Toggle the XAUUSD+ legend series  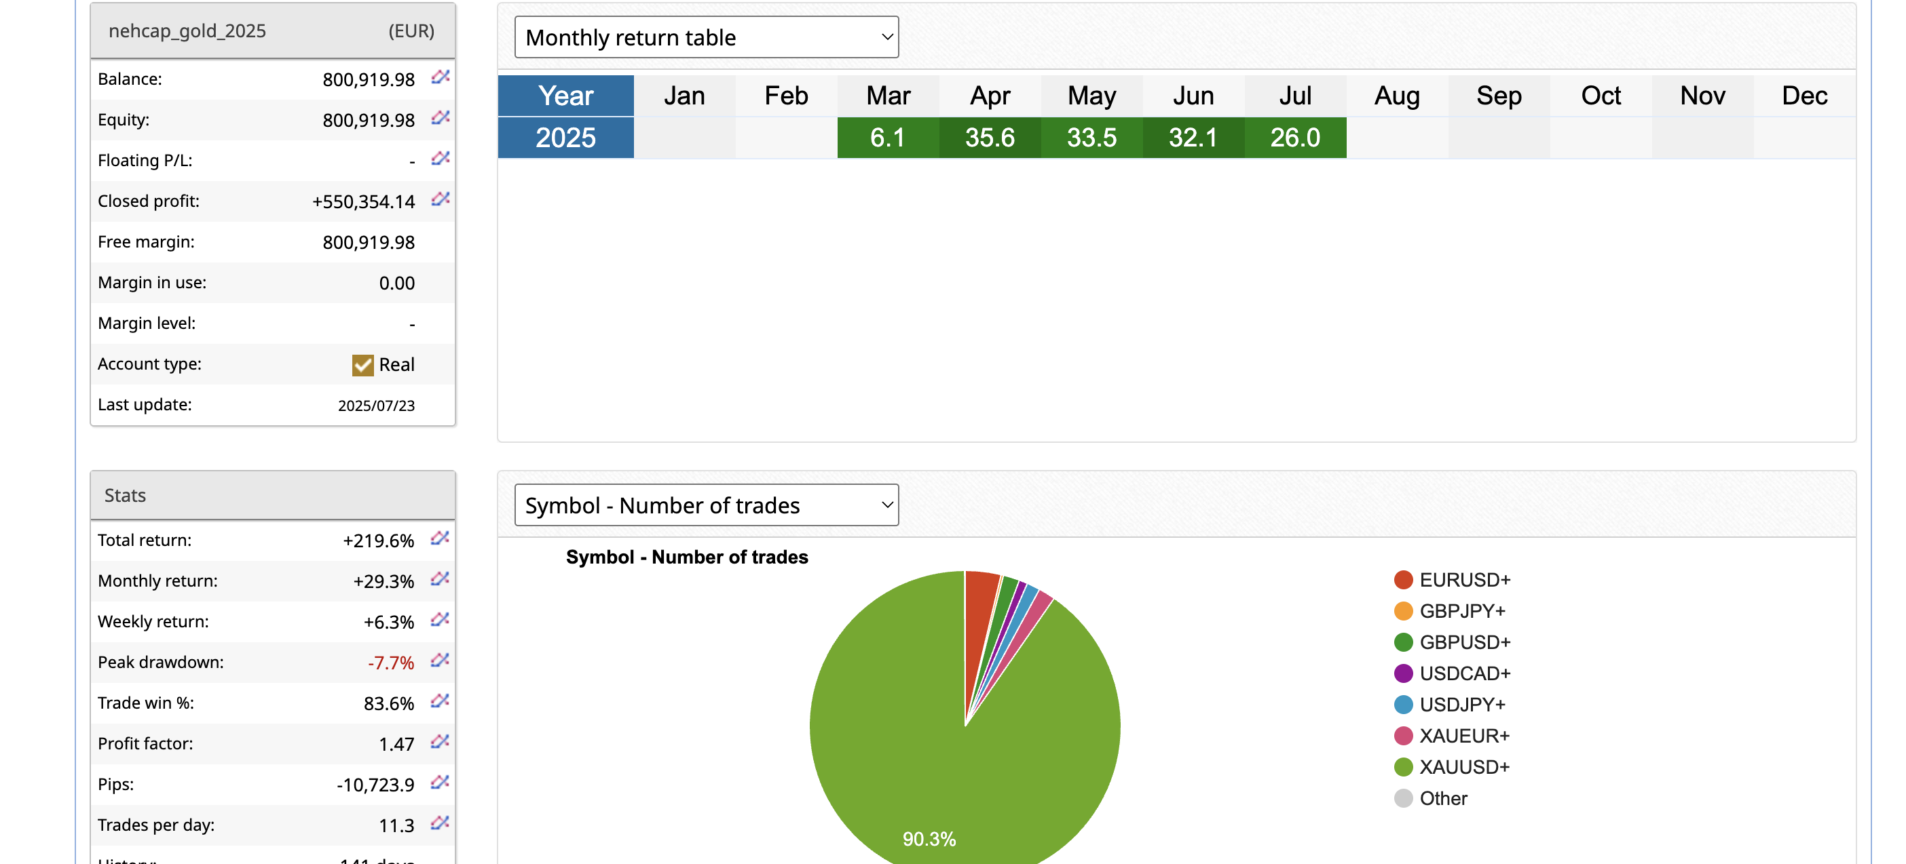pyautogui.click(x=1452, y=767)
